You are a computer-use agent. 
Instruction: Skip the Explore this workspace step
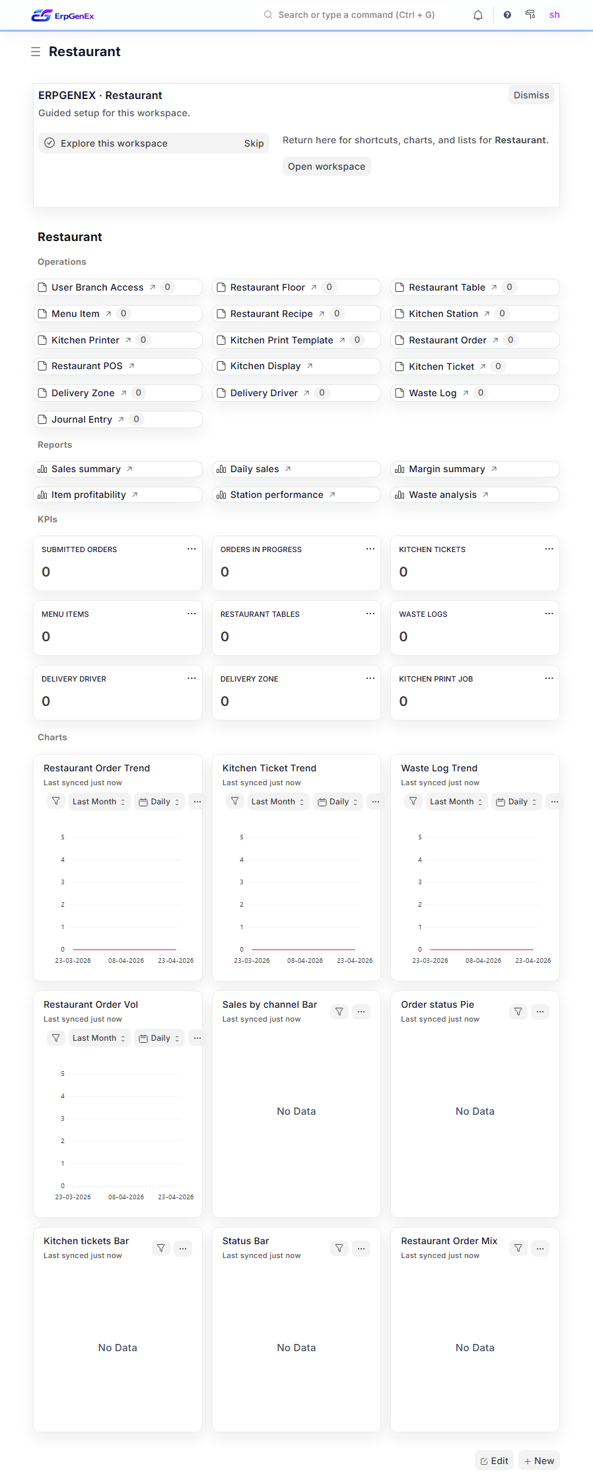(254, 143)
